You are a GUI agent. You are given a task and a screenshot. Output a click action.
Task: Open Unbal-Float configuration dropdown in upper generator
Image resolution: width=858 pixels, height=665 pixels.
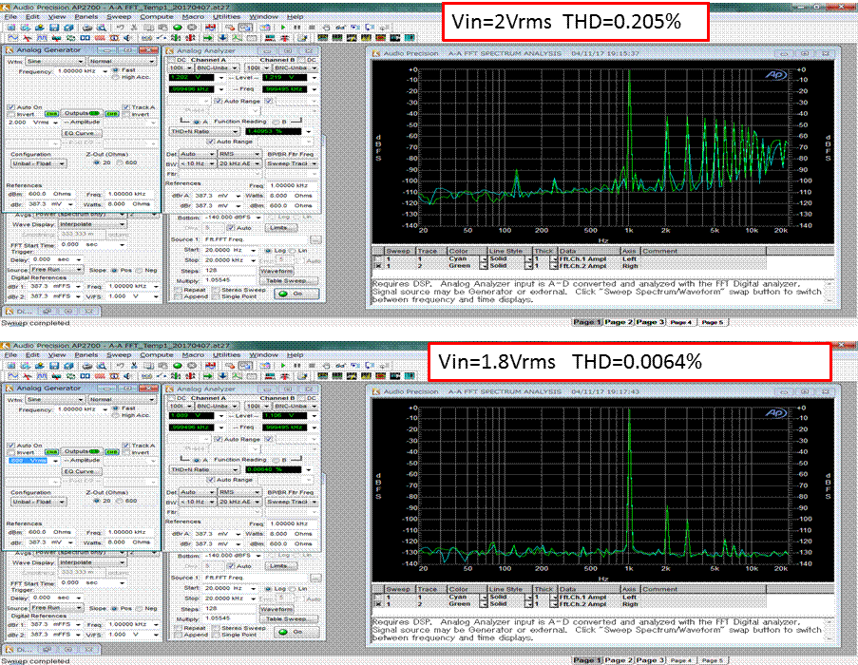(38, 163)
